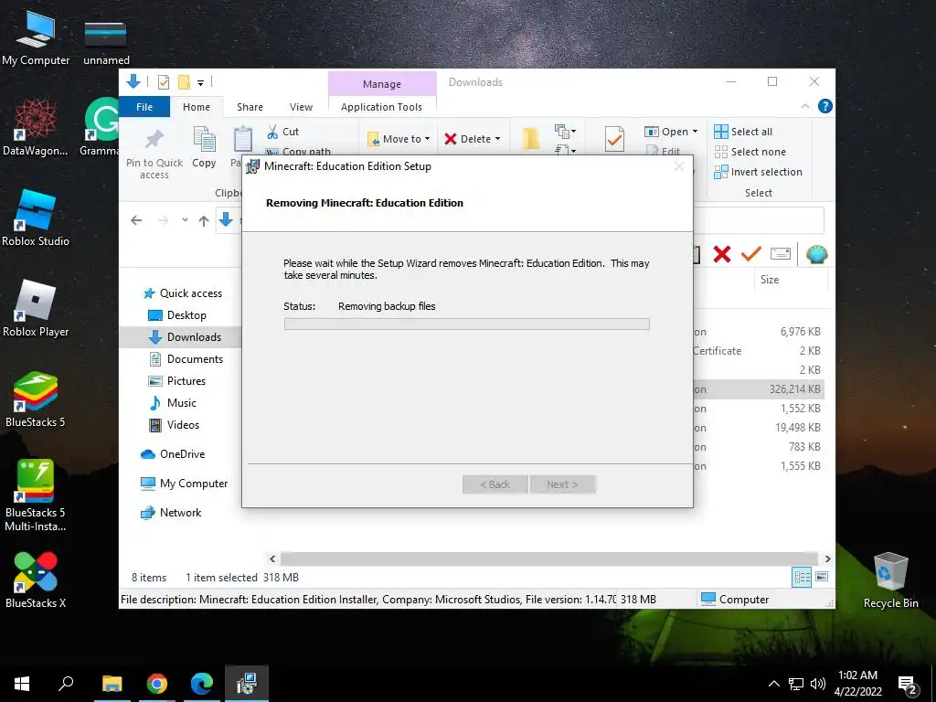Select the Share ribbon tab
Viewport: 936px width, 702px height.
250,107
